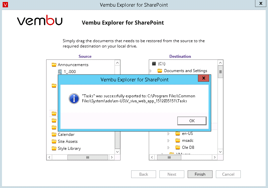Click the red V app icon in title bar
Image resolution: width=268 pixels, height=188 pixels.
[5, 5]
